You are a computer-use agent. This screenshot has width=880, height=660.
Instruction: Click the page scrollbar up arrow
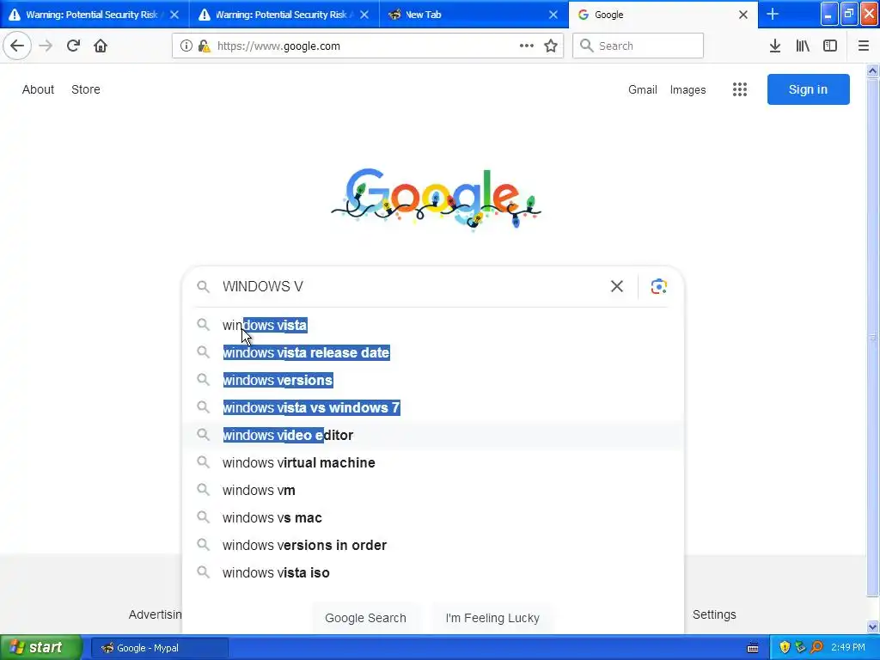click(873, 71)
